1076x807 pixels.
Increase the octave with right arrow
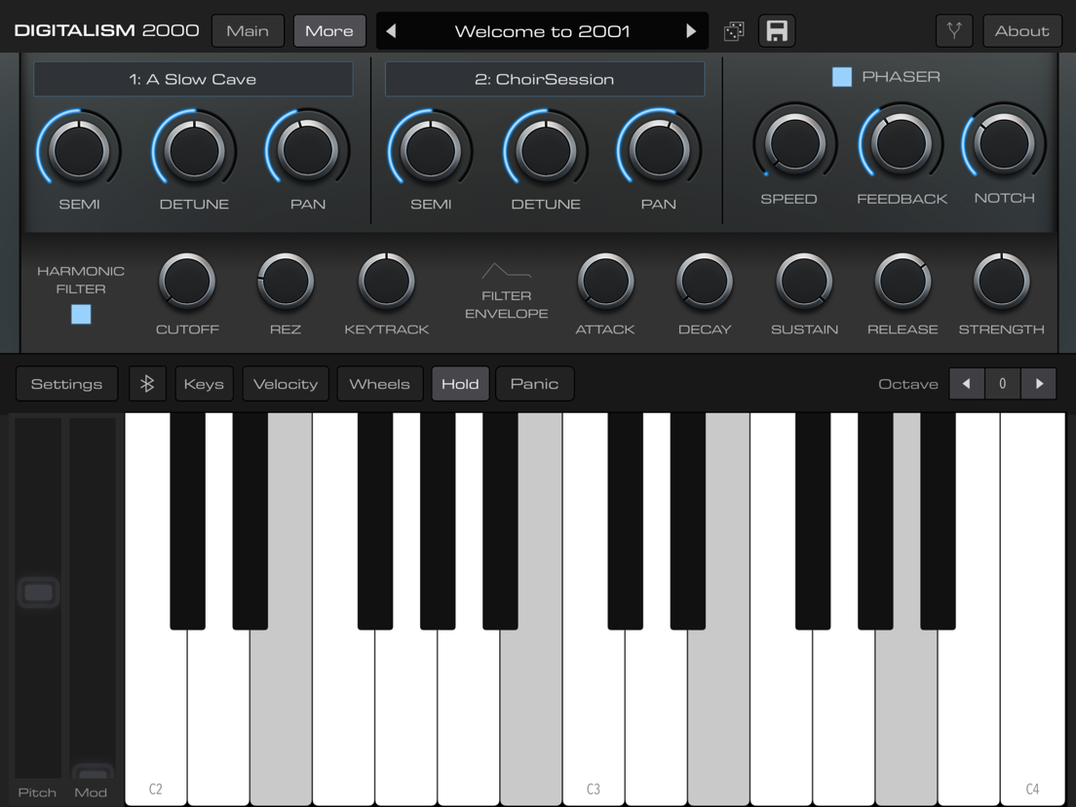(1039, 384)
